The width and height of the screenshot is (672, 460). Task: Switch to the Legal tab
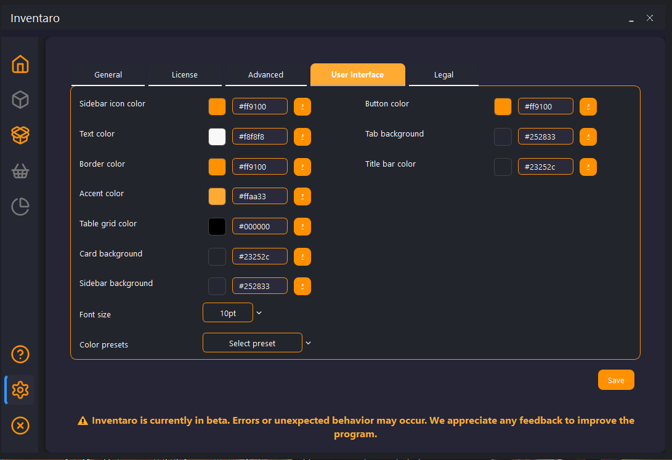tap(443, 75)
